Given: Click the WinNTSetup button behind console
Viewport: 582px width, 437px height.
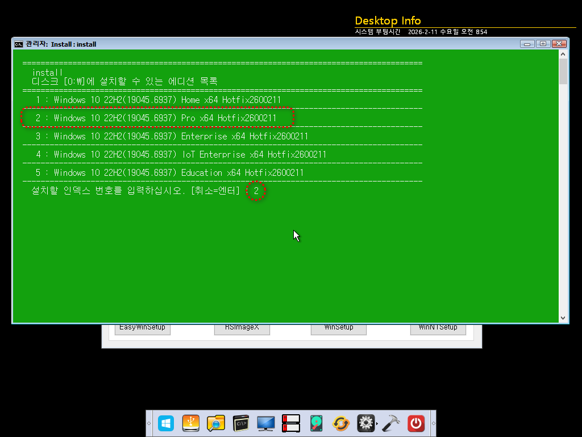Looking at the screenshot, I should click(x=438, y=329).
